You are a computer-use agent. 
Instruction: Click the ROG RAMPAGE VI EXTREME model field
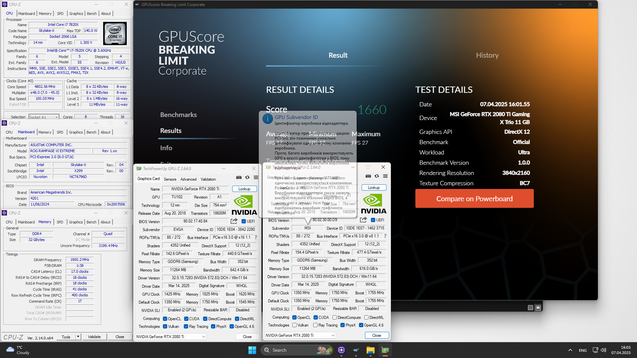[60, 151]
